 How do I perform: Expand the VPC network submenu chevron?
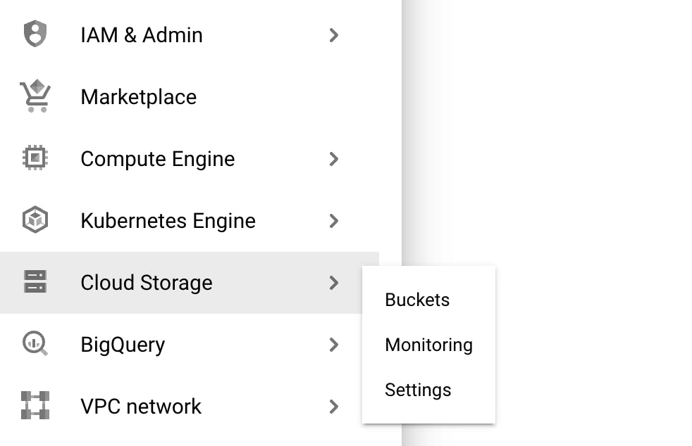[x=334, y=406]
